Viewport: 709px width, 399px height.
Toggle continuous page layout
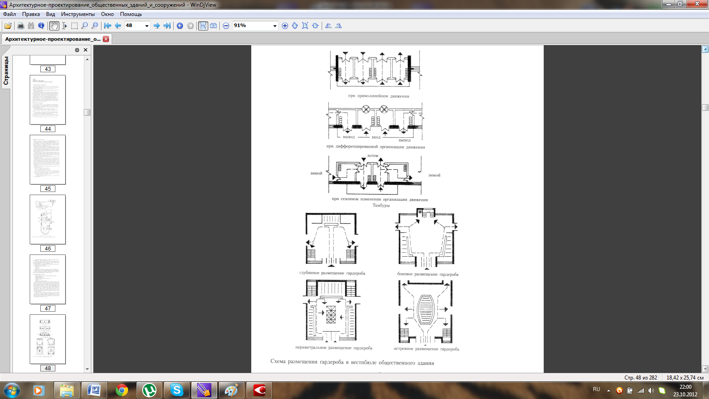tap(203, 26)
